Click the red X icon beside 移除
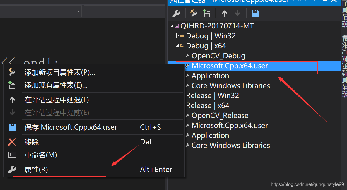 click(x=12, y=142)
